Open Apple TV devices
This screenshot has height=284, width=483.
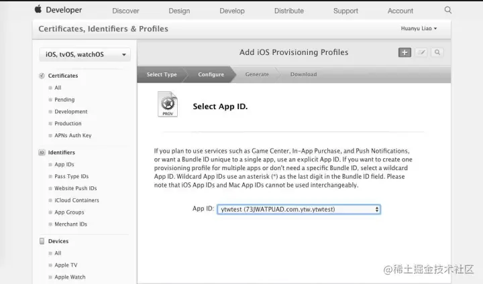pos(66,265)
